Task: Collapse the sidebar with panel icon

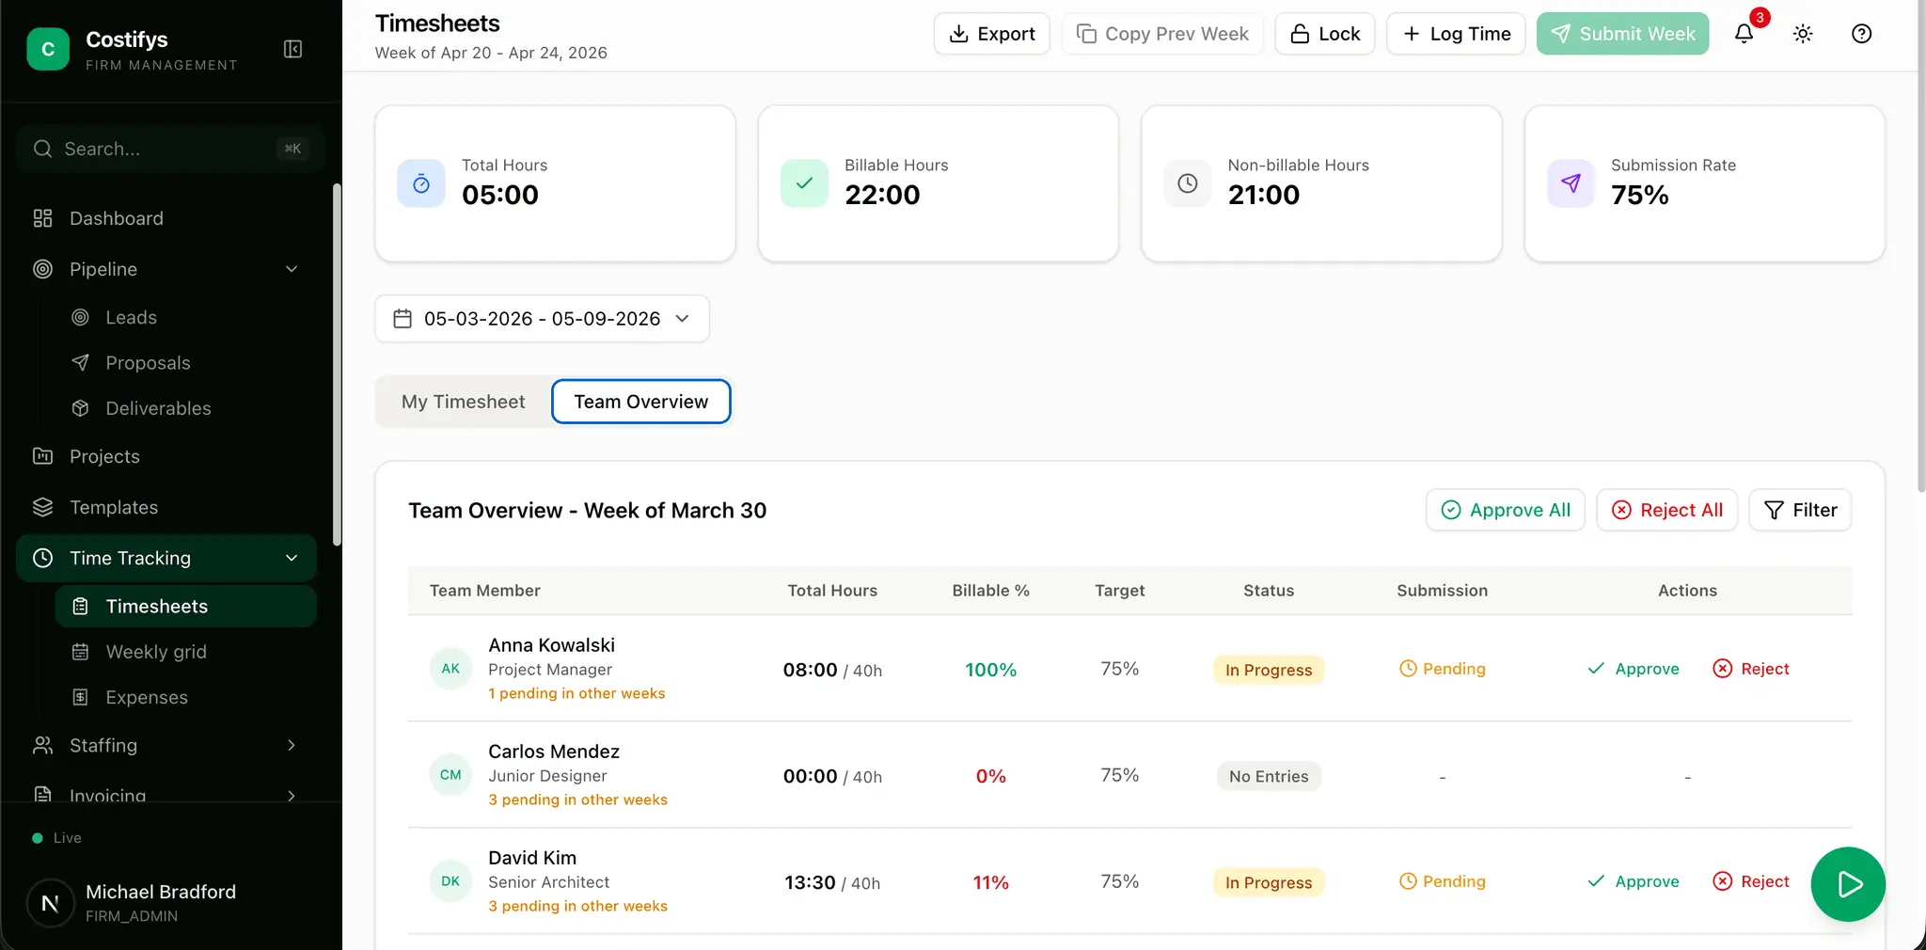Action: (x=292, y=49)
